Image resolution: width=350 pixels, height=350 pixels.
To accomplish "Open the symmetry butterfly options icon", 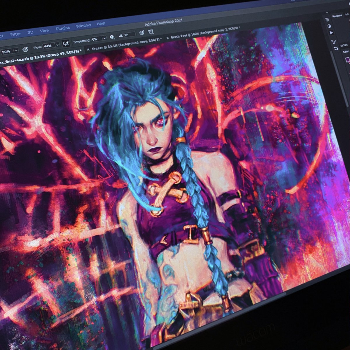I will (x=151, y=31).
